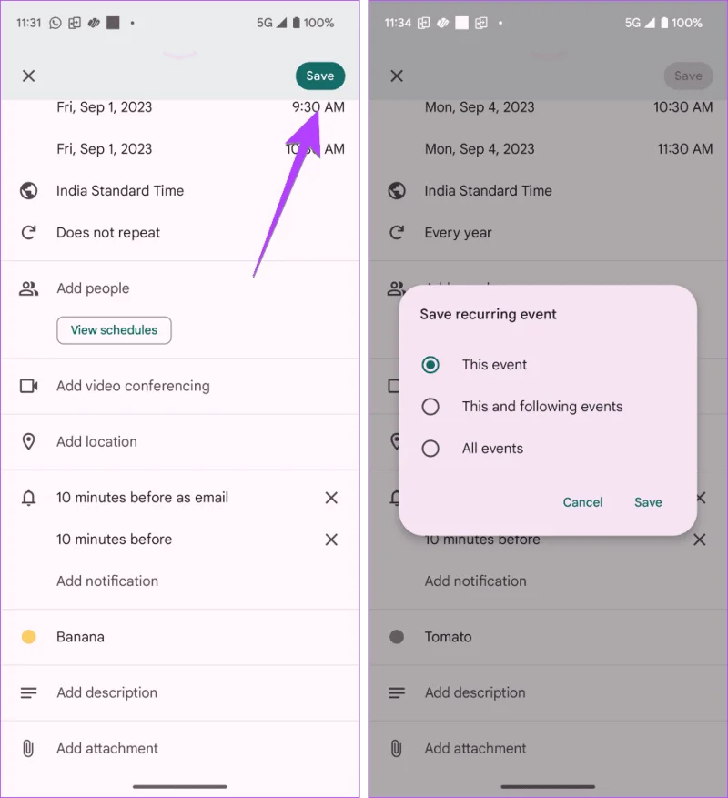The width and height of the screenshot is (728, 798).
Task: Change the 10:30 AM start time
Action: click(683, 106)
